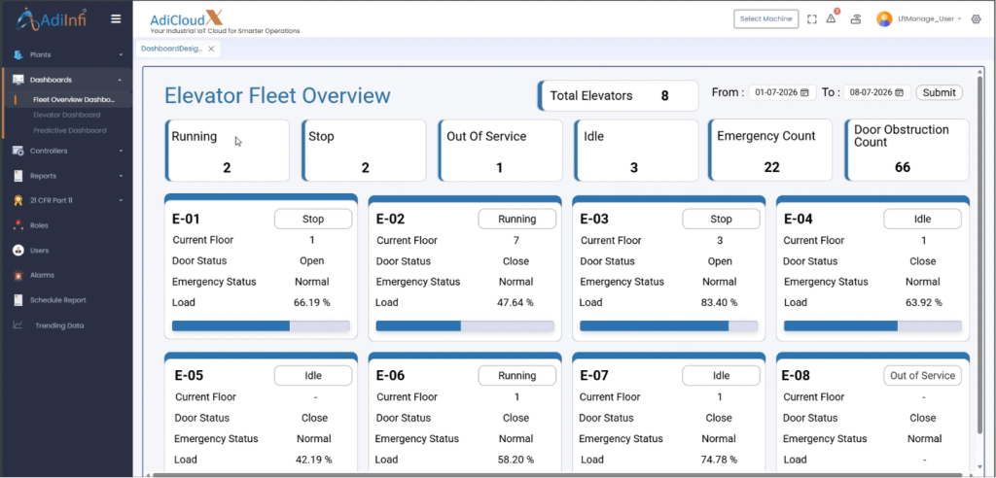This screenshot has width=996, height=478.
Task: Click the E-04 load progress bar
Action: pos(872,325)
